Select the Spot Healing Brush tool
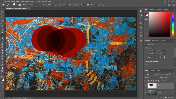Screen dimensions: 176x99 (x=2, y=32)
